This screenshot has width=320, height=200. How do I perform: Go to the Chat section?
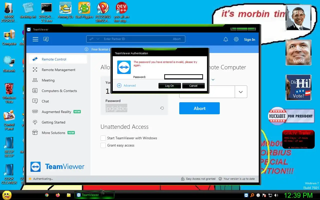coord(58,101)
